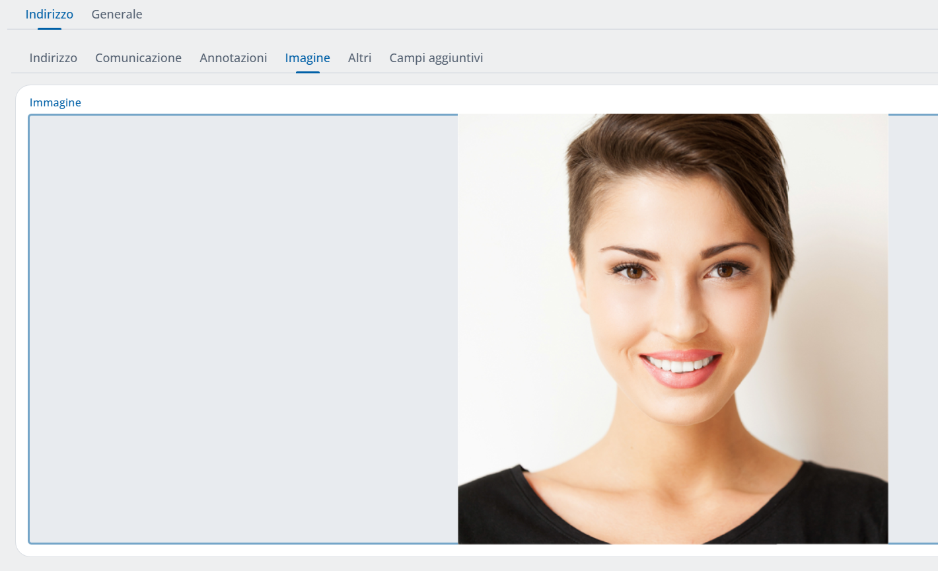This screenshot has height=571, width=938.
Task: Click the underlined Indirizzo tab text
Action: tap(50, 14)
